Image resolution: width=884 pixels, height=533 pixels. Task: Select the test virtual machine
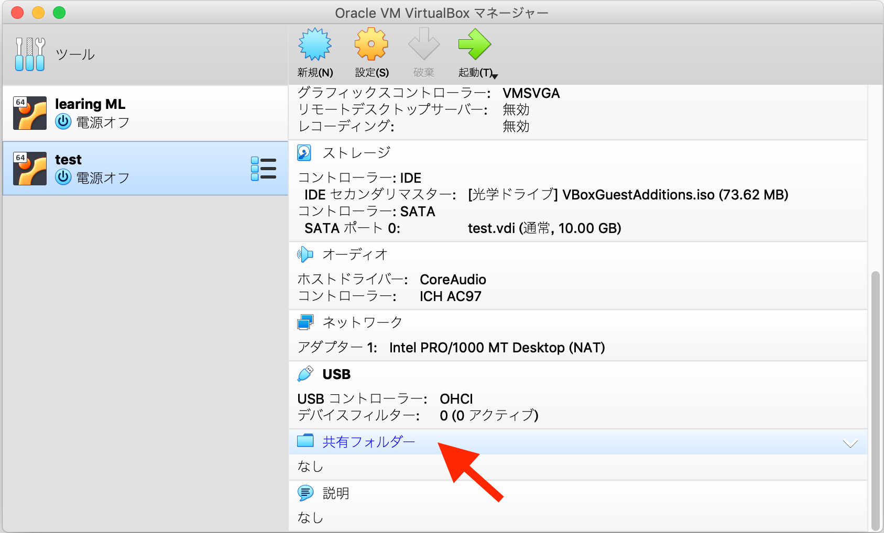click(145, 169)
